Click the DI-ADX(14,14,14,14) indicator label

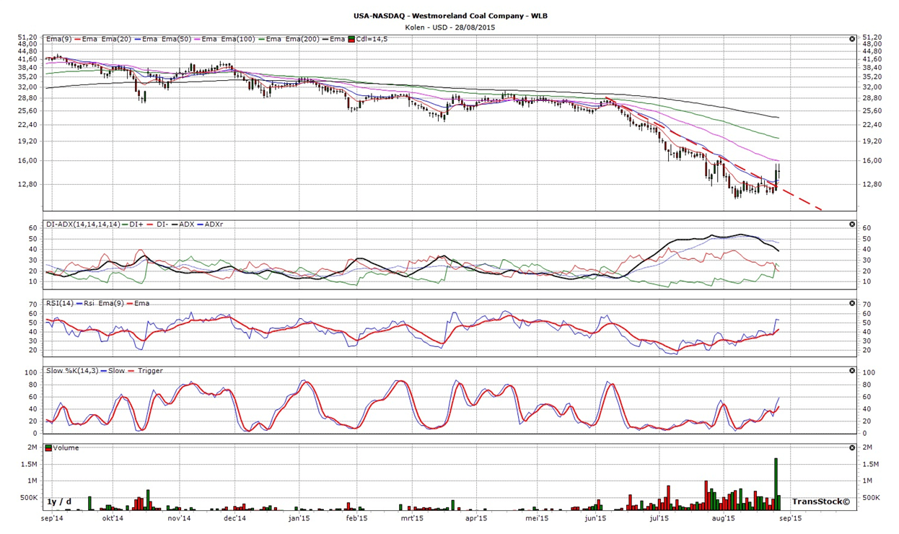pyautogui.click(x=83, y=224)
